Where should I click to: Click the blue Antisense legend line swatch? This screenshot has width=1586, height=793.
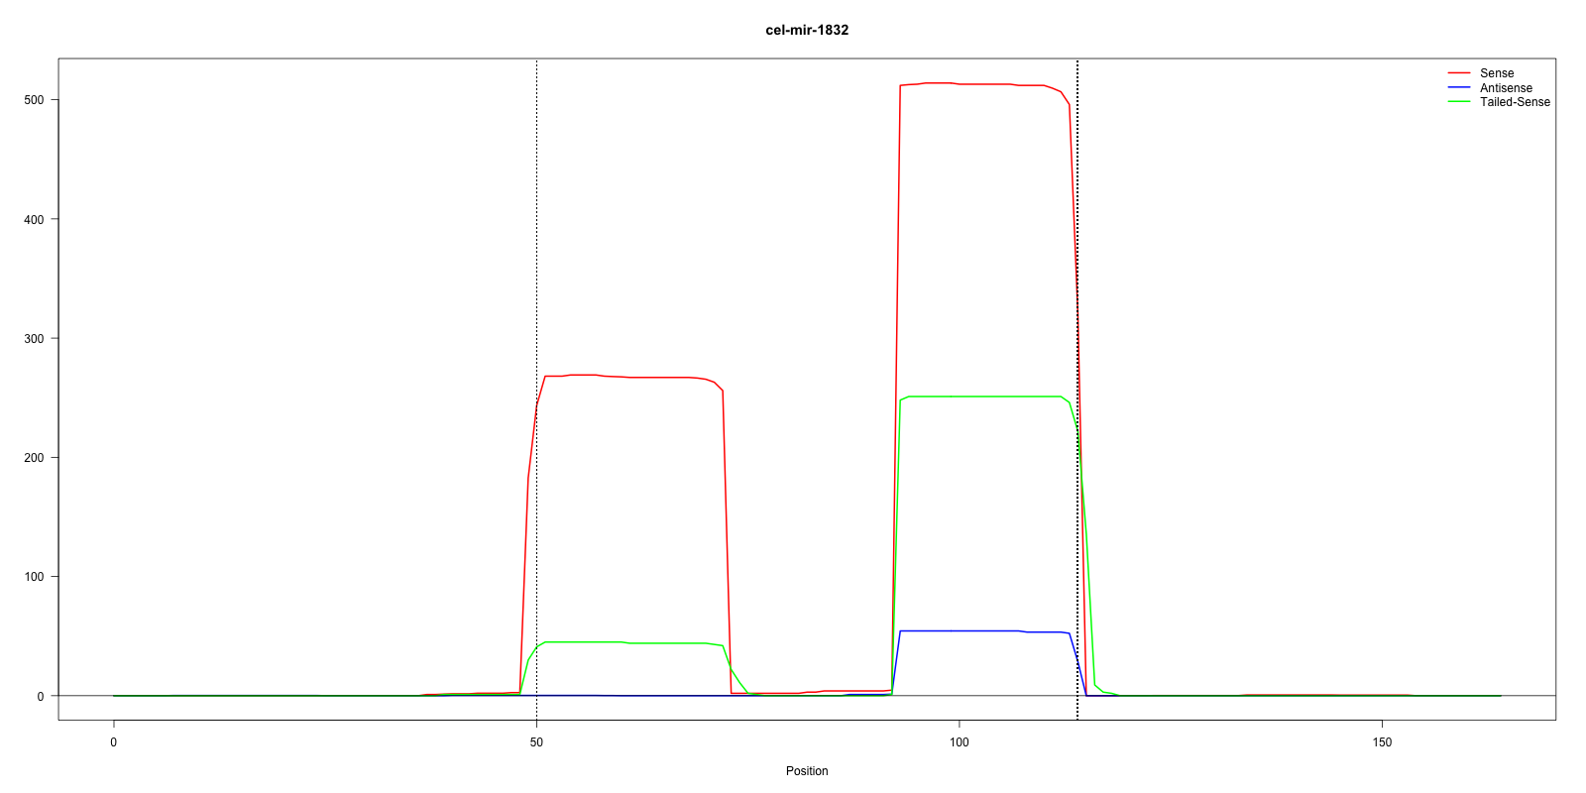(x=1458, y=88)
